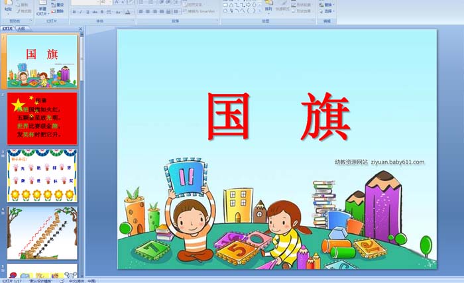Viewport: 464px width, 283px height.
Task: Align text right
Action: pyautogui.click(x=154, y=11)
